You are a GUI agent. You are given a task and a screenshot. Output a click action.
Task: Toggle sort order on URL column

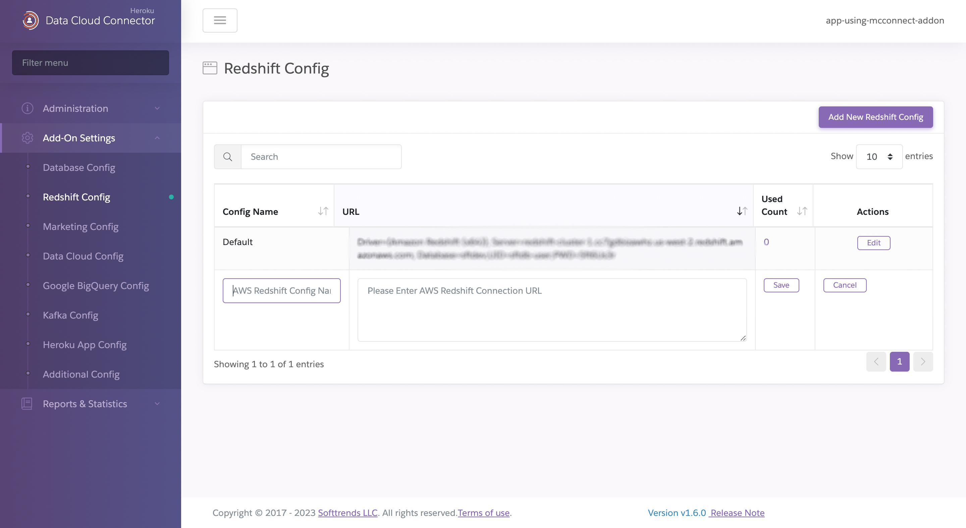point(743,211)
